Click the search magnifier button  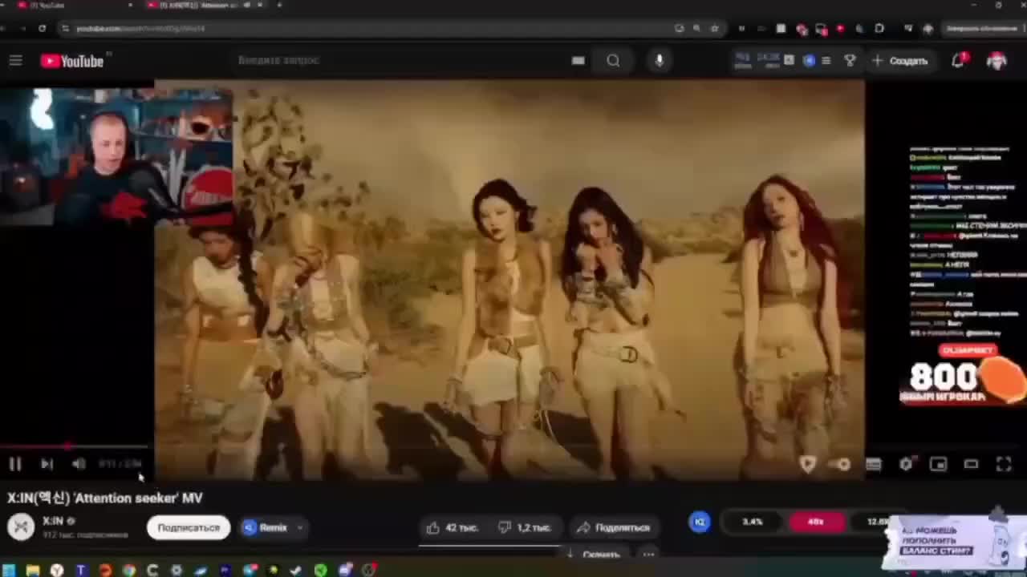(x=613, y=60)
